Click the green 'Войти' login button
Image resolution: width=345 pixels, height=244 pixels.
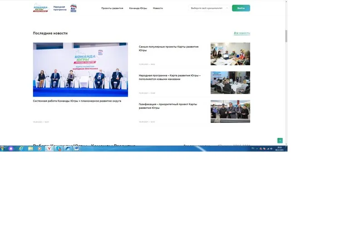[241, 8]
